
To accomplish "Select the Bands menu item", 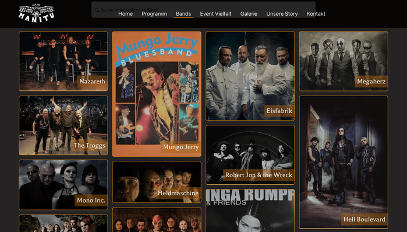I will (x=183, y=14).
